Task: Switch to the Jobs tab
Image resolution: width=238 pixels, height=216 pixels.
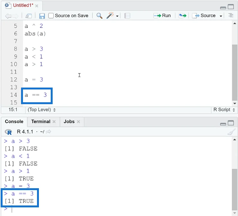Action: click(x=69, y=121)
